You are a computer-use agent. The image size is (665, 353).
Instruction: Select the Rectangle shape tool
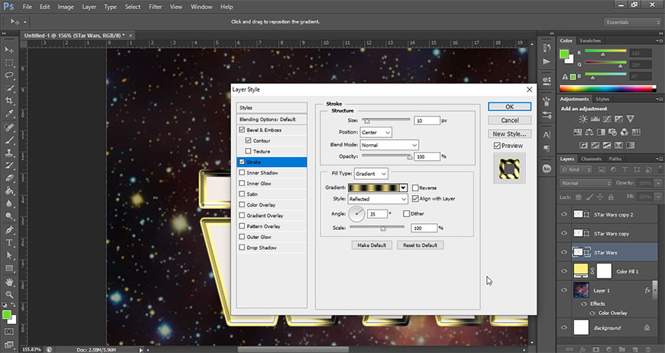click(9, 268)
